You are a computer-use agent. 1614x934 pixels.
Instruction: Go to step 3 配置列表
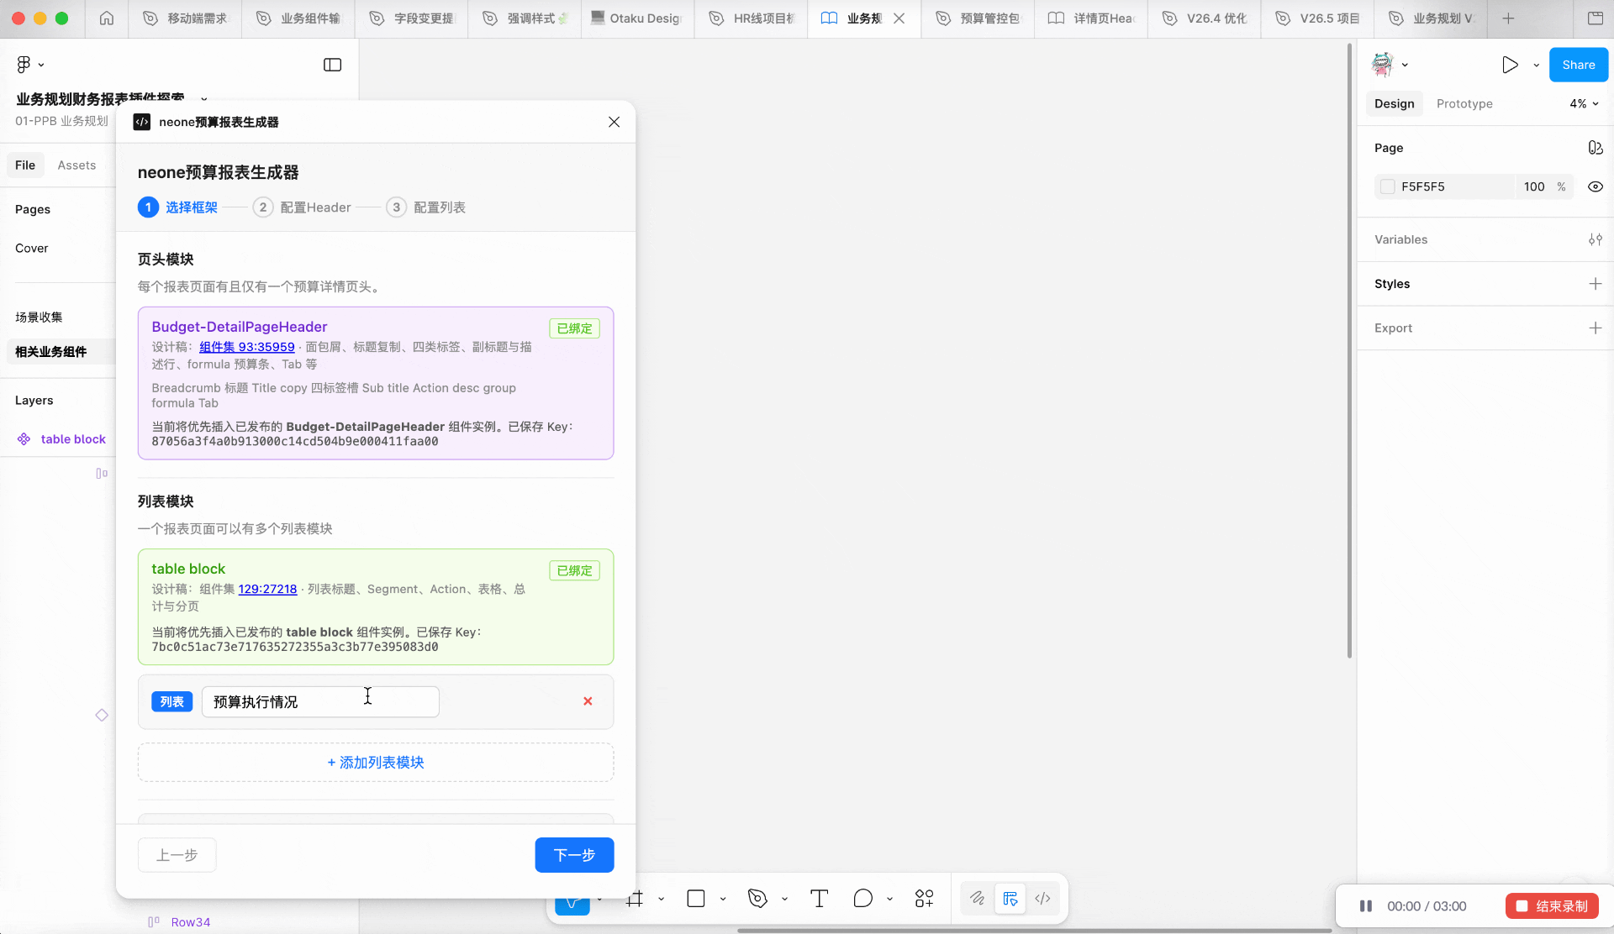tap(425, 207)
